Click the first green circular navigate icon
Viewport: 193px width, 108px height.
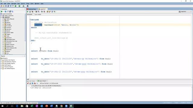(x=15, y=6)
